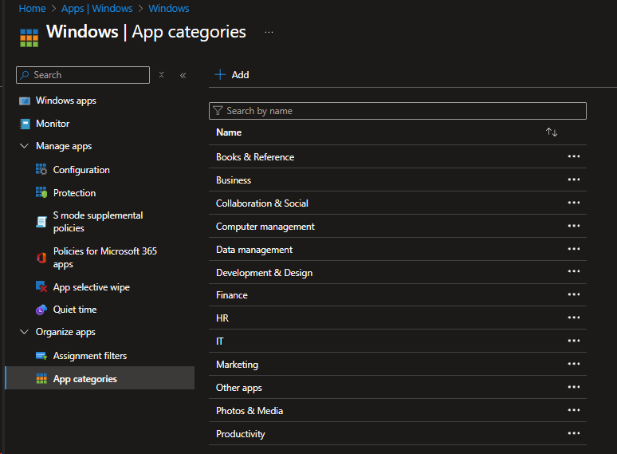Open options menu for Productivity row
The image size is (617, 454).
point(574,433)
